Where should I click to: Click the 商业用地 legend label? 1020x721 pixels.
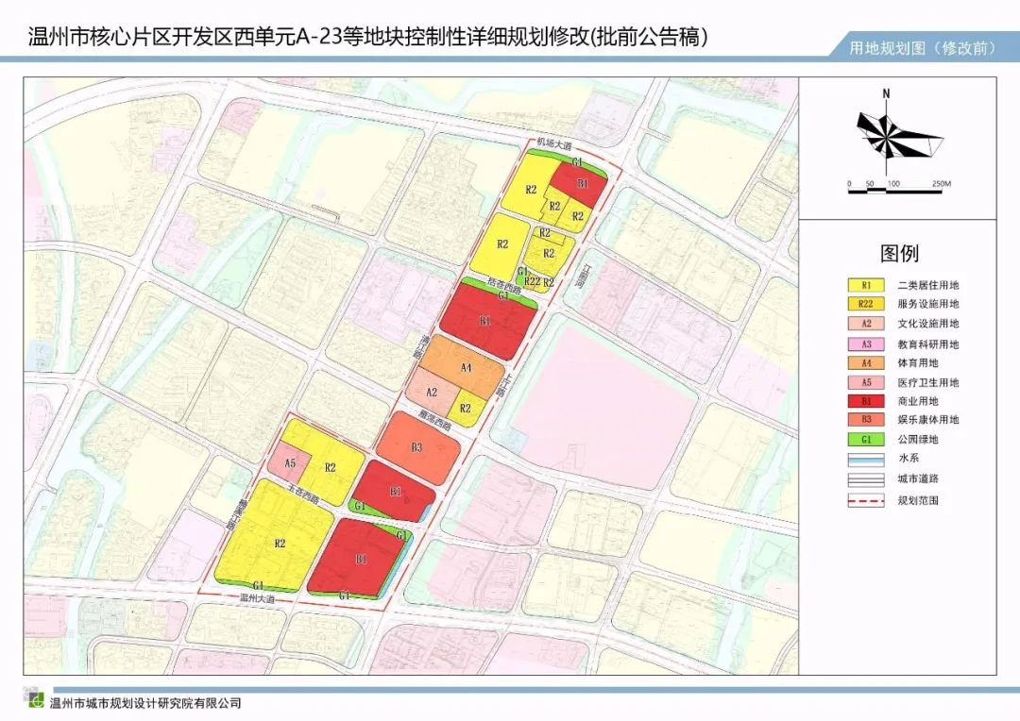point(918,401)
